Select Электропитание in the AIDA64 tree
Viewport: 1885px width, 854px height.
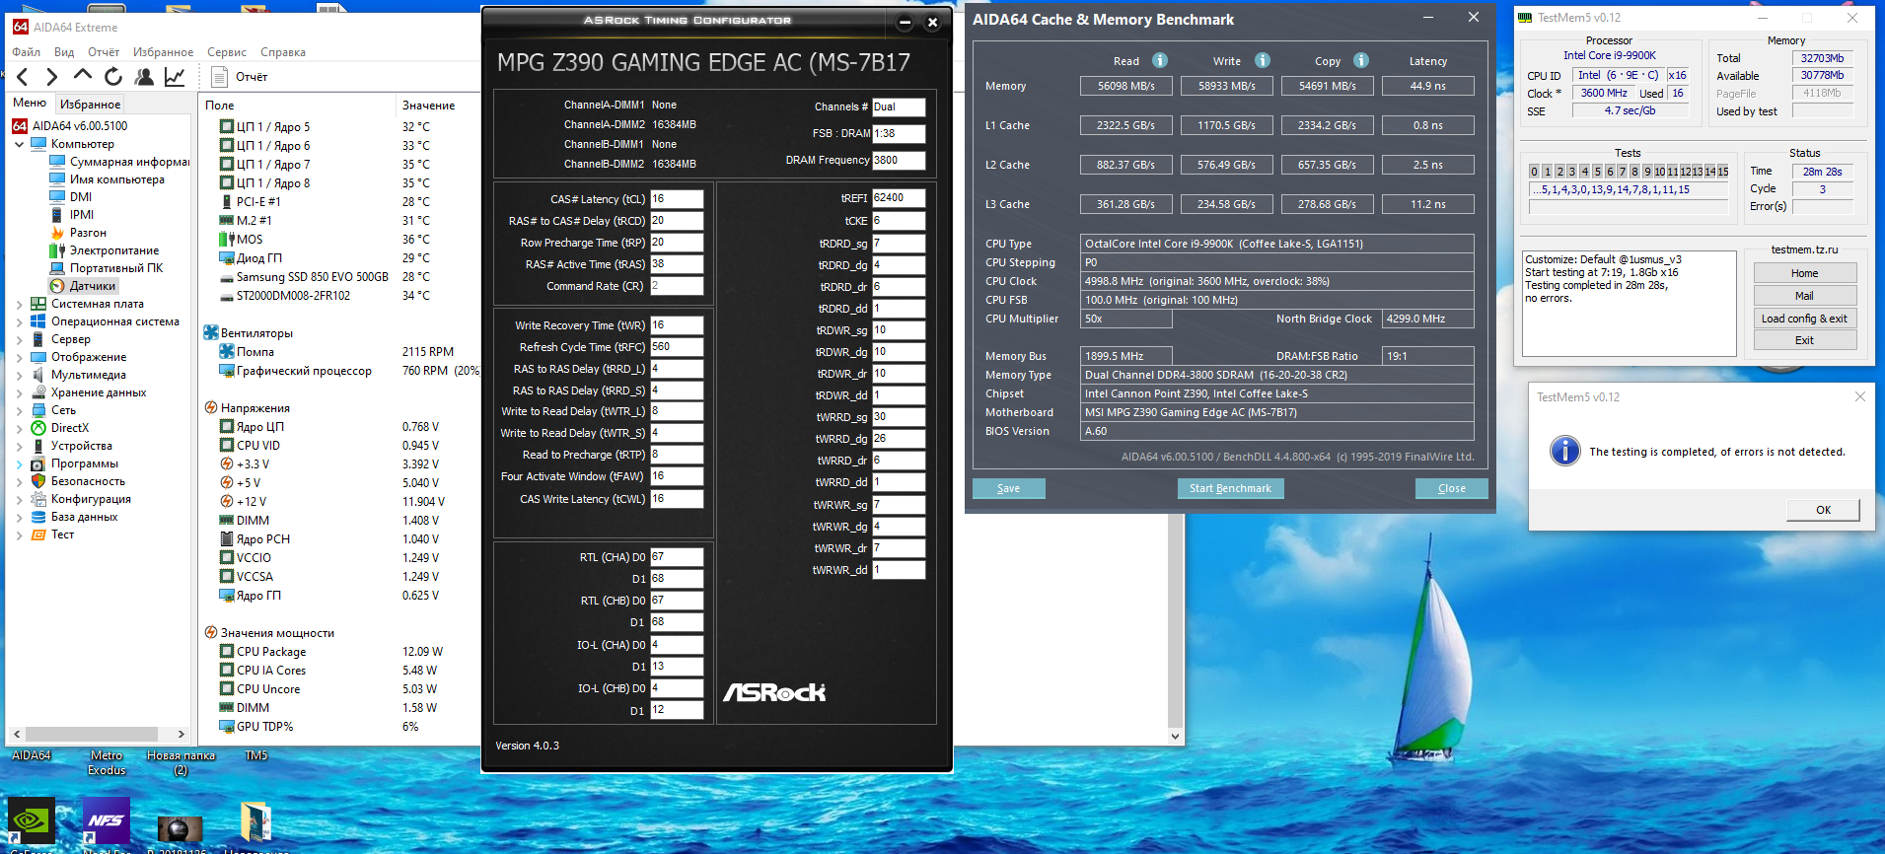113,250
